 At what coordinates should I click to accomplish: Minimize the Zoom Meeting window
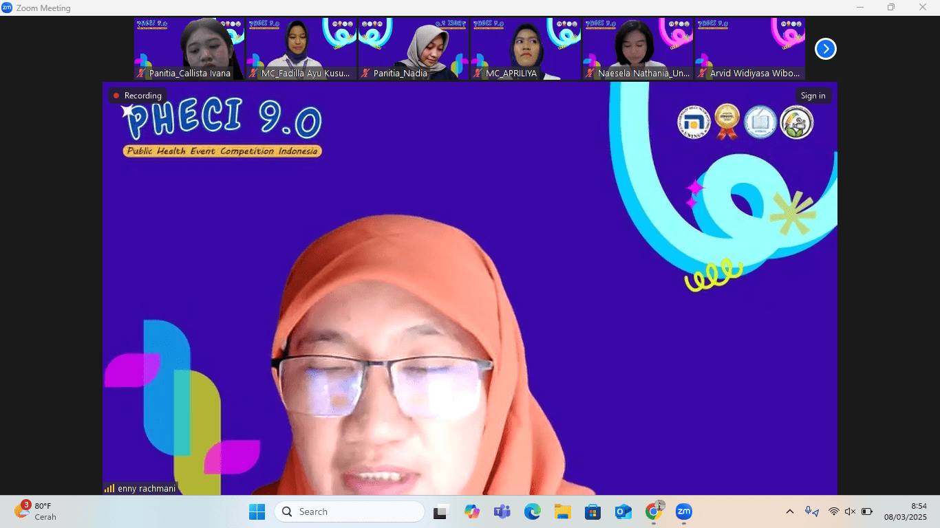click(x=859, y=8)
